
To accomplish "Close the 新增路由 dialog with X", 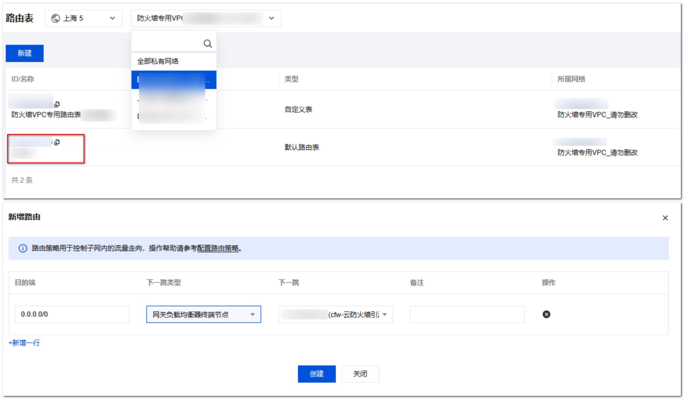I will click(x=665, y=218).
